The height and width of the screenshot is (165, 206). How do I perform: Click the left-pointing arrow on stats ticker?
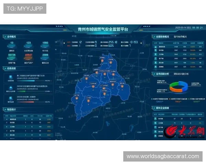[141, 43]
